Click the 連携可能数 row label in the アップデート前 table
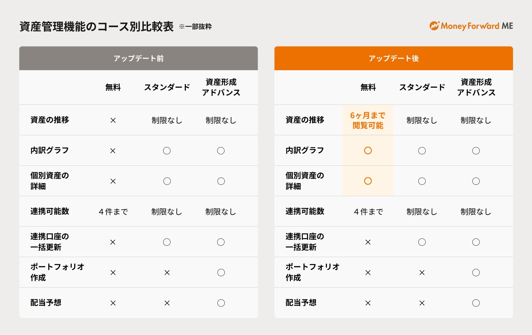The width and height of the screenshot is (532, 335). [x=50, y=212]
